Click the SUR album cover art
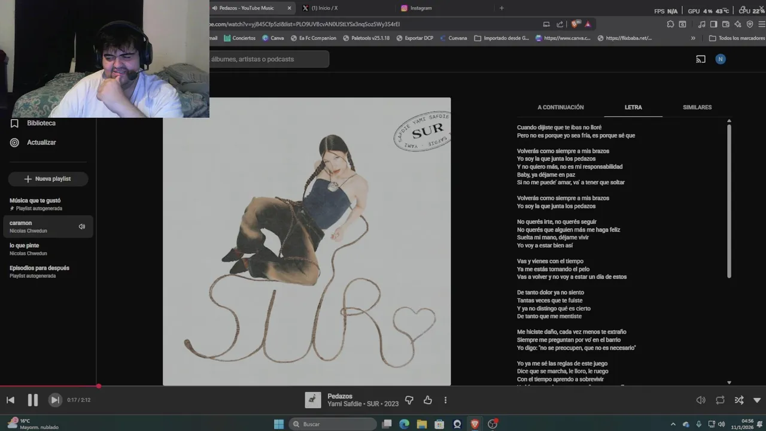 coord(306,242)
